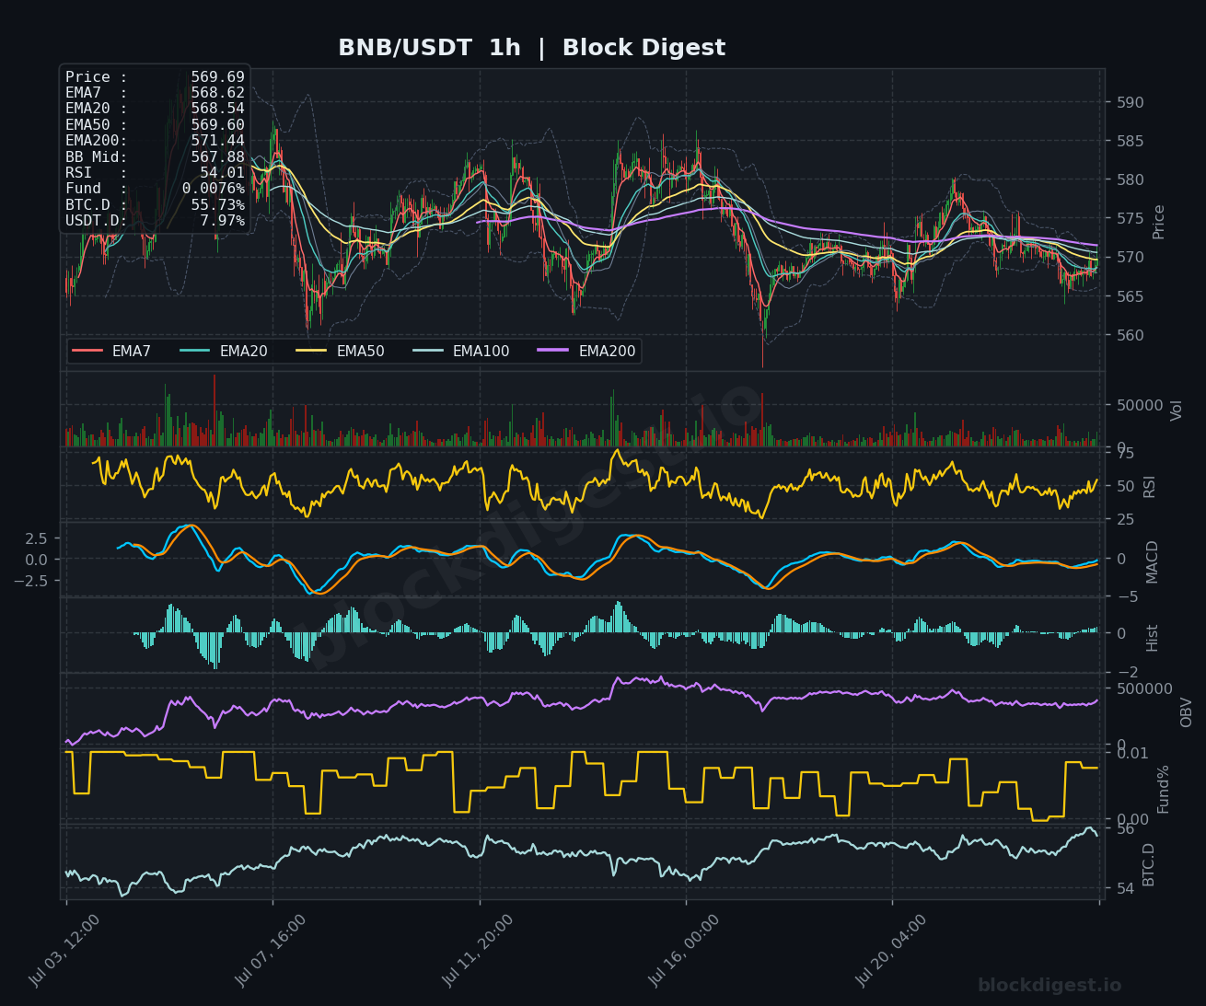Click the EMA100 legend entry
The height and width of the screenshot is (1006, 1206).
coord(461,351)
